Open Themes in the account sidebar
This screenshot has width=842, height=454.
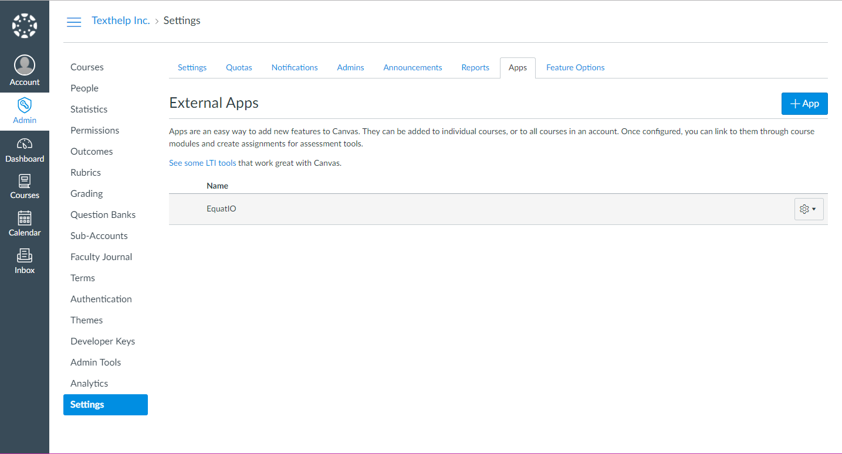[86, 320]
